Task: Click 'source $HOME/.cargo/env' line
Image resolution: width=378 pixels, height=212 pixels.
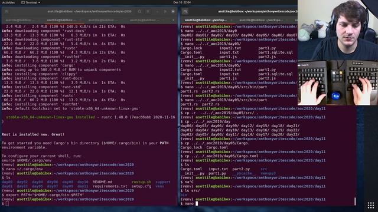Action: pyautogui.click(x=27, y=160)
